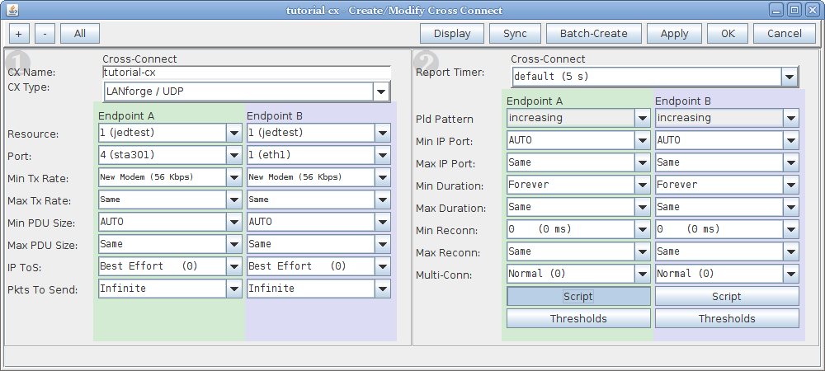
Task: Open the CX Type dropdown arrow
Action: tap(381, 92)
